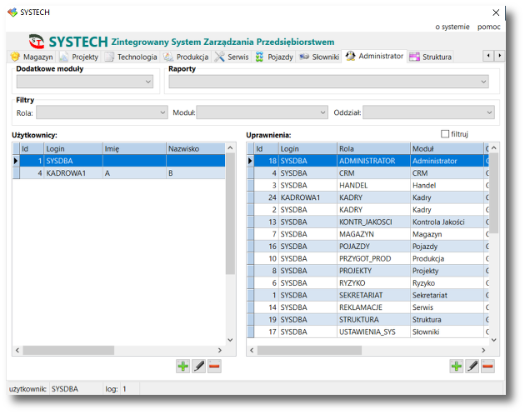Sort permissions by Rola column header
This screenshot has width=525, height=414.
[x=373, y=148]
